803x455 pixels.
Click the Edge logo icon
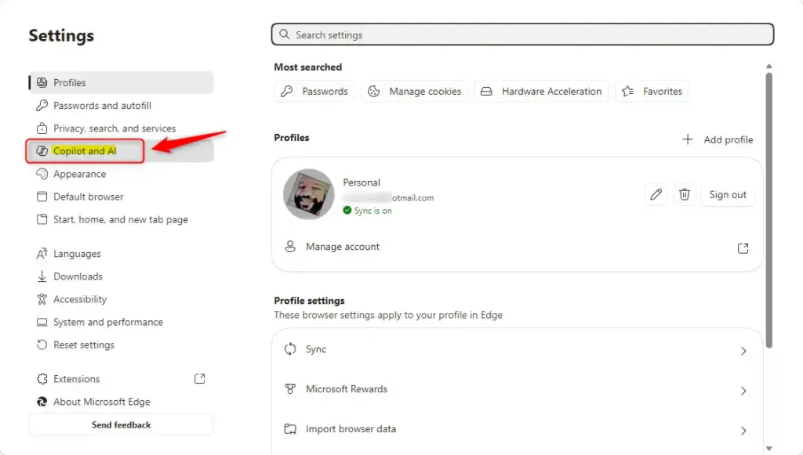pyautogui.click(x=42, y=402)
